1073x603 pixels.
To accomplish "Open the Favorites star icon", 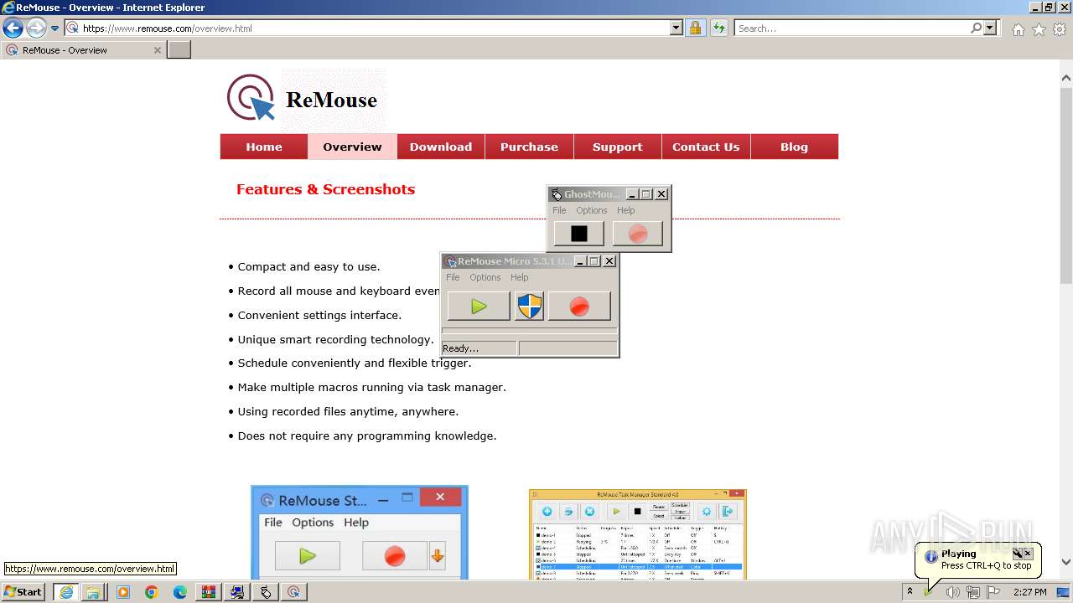I will coord(1039,29).
